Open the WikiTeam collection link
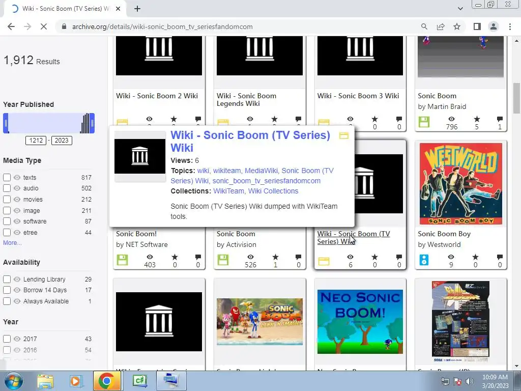 [228, 191]
